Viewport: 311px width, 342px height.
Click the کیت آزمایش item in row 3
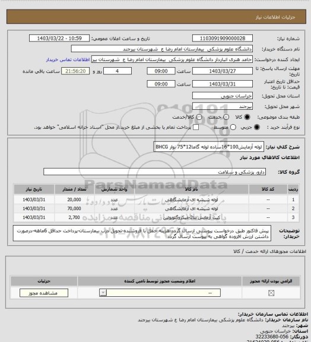click(x=191, y=217)
